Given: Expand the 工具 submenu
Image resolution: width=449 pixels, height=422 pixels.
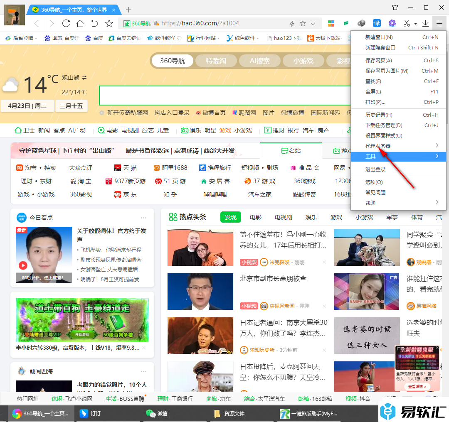Looking at the screenshot, I should point(398,156).
